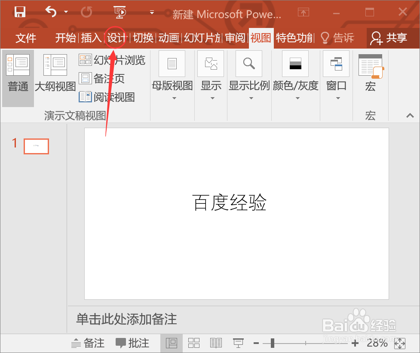
Task: Click the 母版视图 icon
Action: click(x=172, y=64)
